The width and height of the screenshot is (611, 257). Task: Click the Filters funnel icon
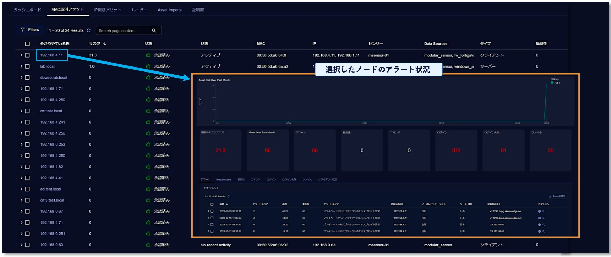click(23, 30)
